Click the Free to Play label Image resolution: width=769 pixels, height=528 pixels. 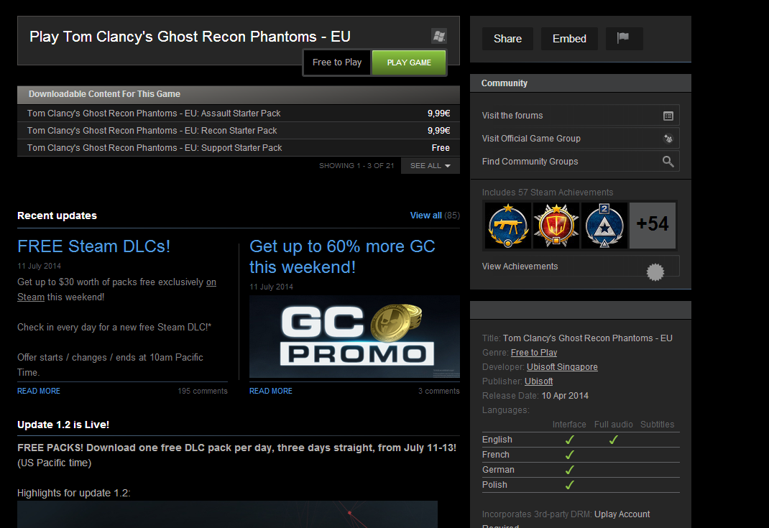337,62
